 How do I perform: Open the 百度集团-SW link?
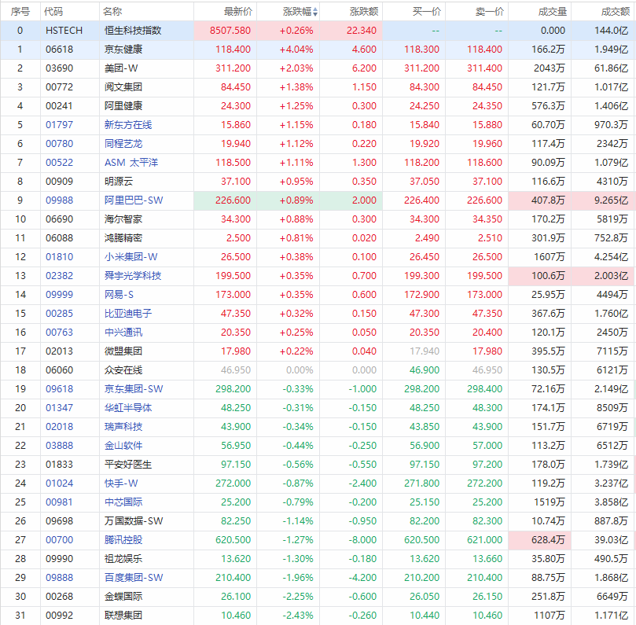click(134, 578)
